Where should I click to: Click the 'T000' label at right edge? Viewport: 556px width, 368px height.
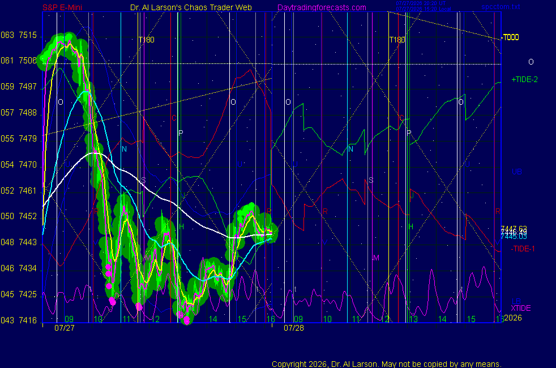point(511,37)
